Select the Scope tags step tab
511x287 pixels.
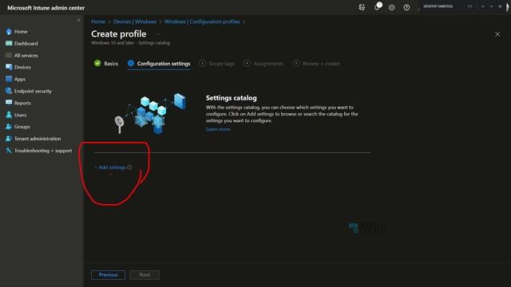pyautogui.click(x=216, y=64)
